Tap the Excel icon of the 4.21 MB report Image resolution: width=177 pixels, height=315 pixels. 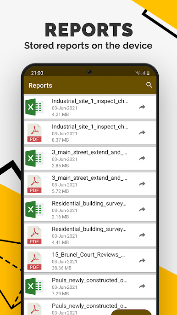click(34, 107)
